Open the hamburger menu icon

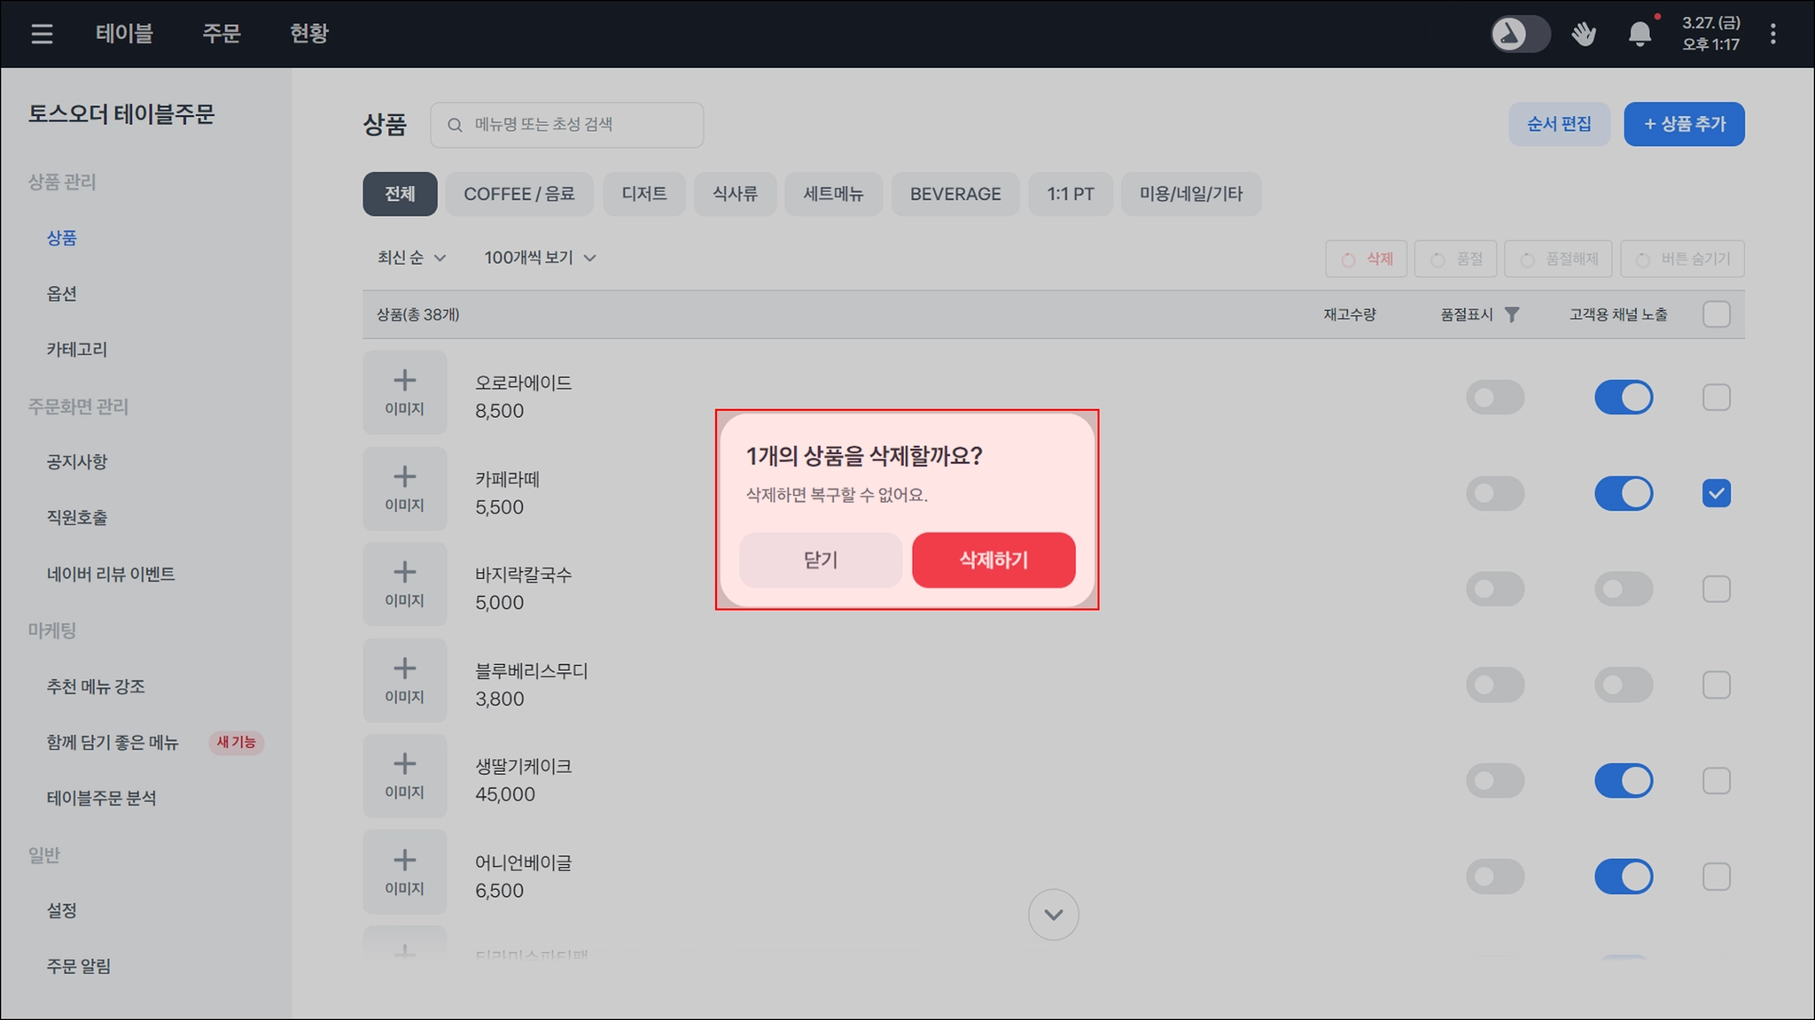pos(42,34)
